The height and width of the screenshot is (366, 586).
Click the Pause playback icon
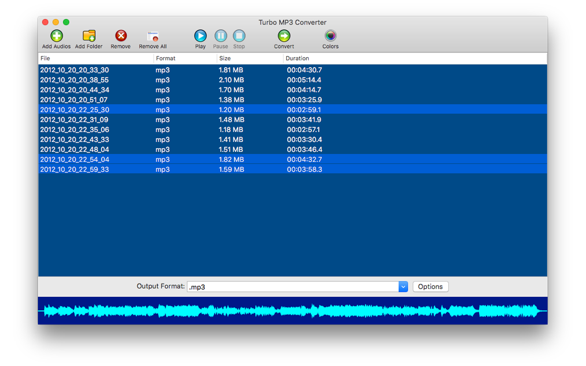[221, 36]
